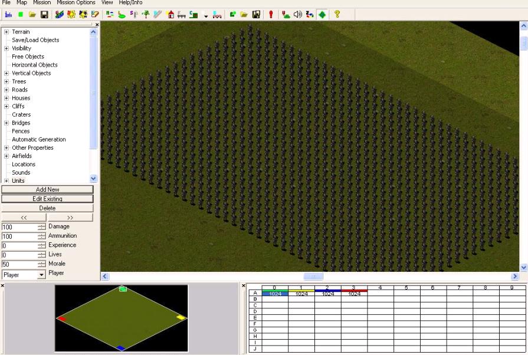Screen dimensions: 528x355
Task: Click the L green-oval toolbar icon
Action: click(x=122, y=15)
